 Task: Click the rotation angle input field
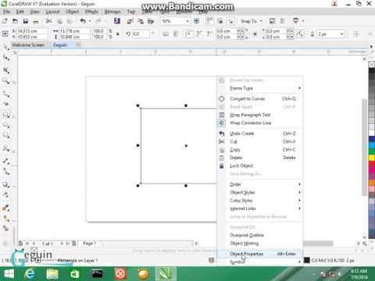tap(141, 34)
